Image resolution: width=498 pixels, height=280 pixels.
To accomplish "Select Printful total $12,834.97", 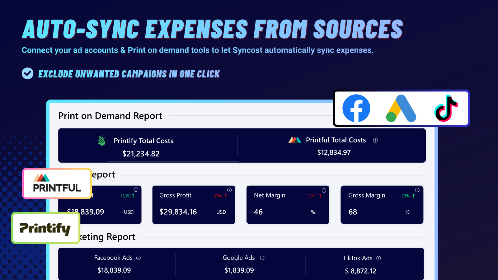I will click(x=334, y=152).
